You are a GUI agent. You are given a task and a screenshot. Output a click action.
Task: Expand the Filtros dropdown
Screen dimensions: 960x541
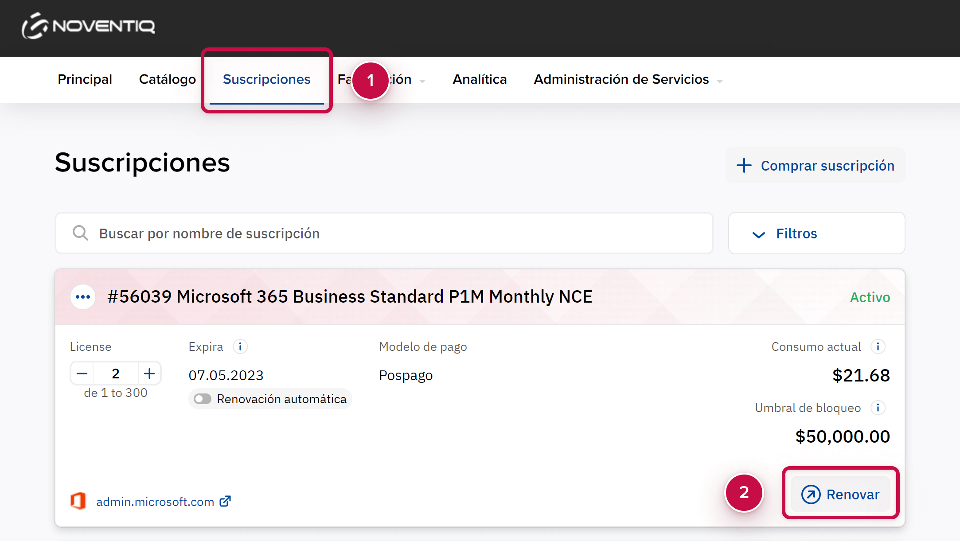(816, 234)
